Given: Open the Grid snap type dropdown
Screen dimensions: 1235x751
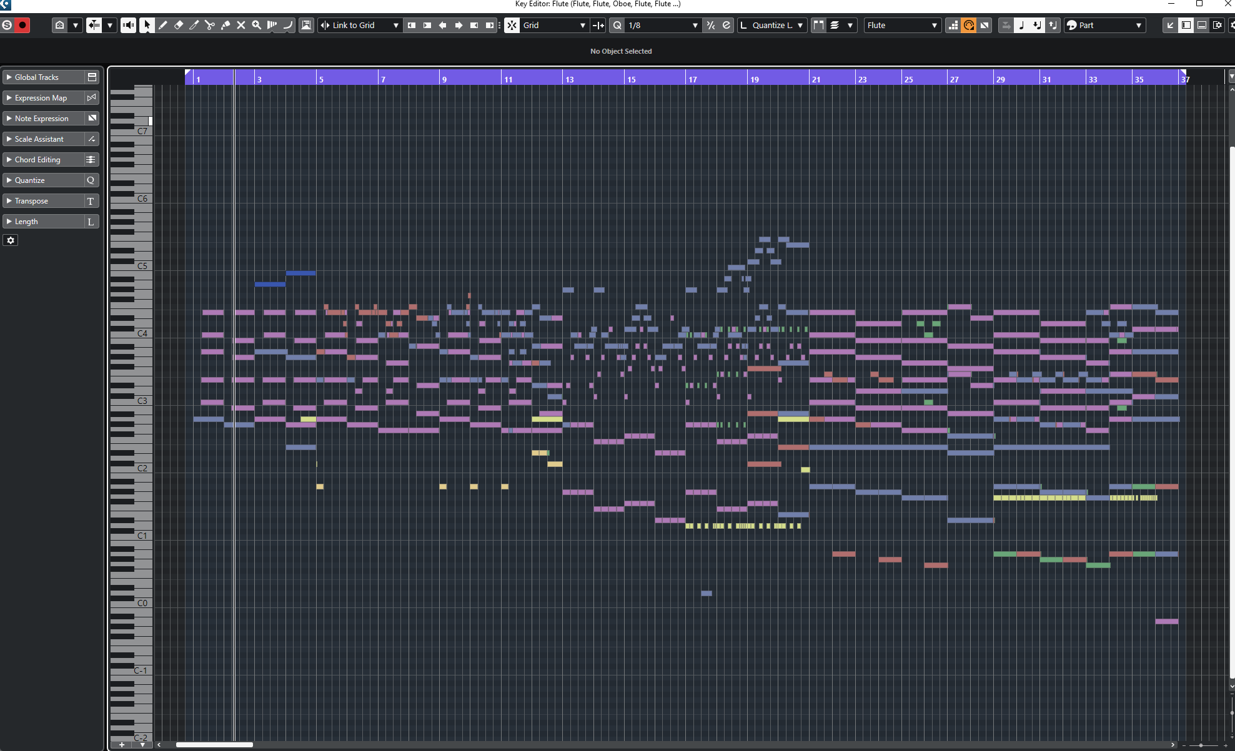Looking at the screenshot, I should [554, 25].
